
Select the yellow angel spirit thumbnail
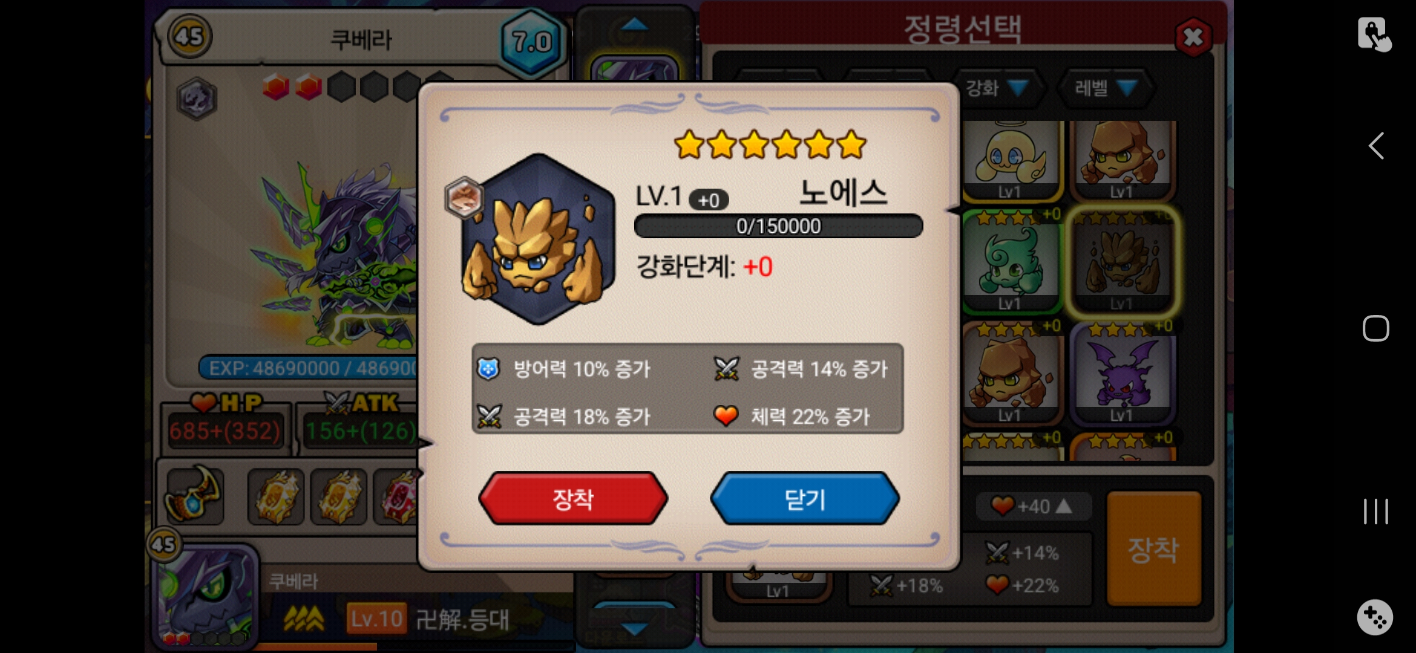pos(1010,159)
